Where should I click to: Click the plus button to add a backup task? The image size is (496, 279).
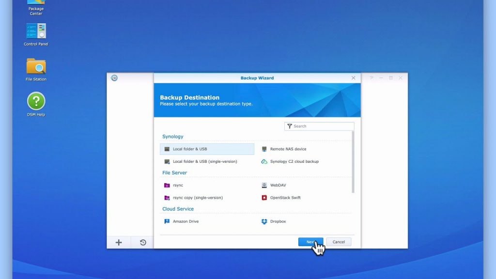119,242
